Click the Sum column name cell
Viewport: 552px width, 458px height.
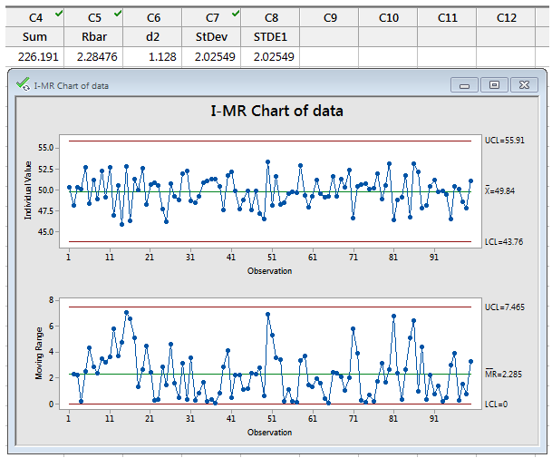(x=35, y=37)
